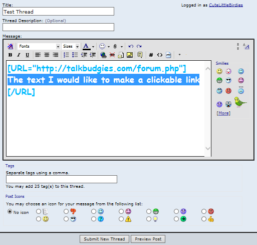This screenshot has width=257, height=245.
Task: Click the Submit New Thread button
Action: click(x=104, y=239)
